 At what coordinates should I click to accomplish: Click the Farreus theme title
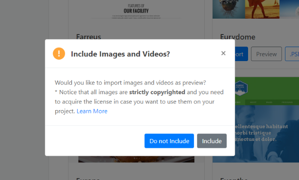pyautogui.click(x=88, y=36)
